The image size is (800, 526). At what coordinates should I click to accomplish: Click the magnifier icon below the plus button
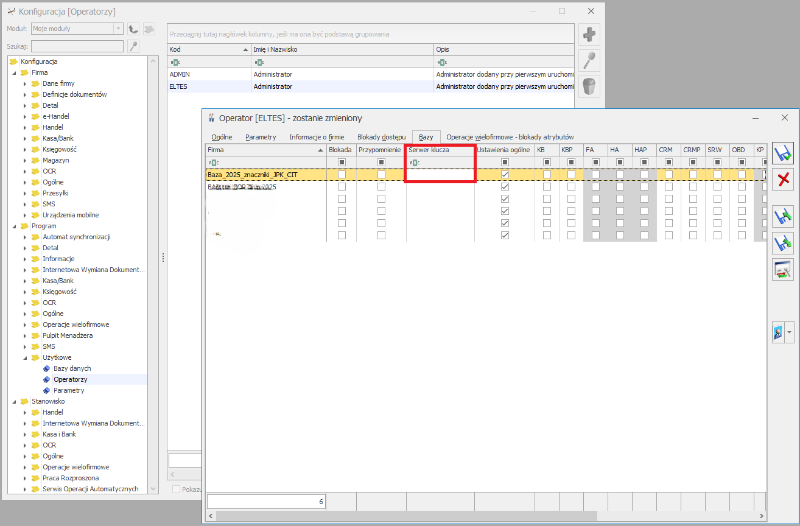(589, 61)
